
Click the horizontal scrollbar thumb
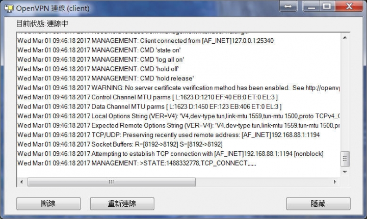112,182
